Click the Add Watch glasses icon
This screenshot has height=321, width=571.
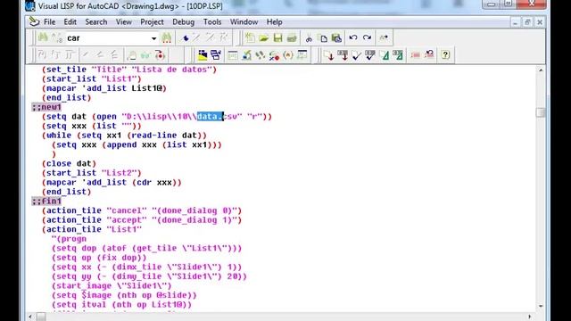click(145, 55)
